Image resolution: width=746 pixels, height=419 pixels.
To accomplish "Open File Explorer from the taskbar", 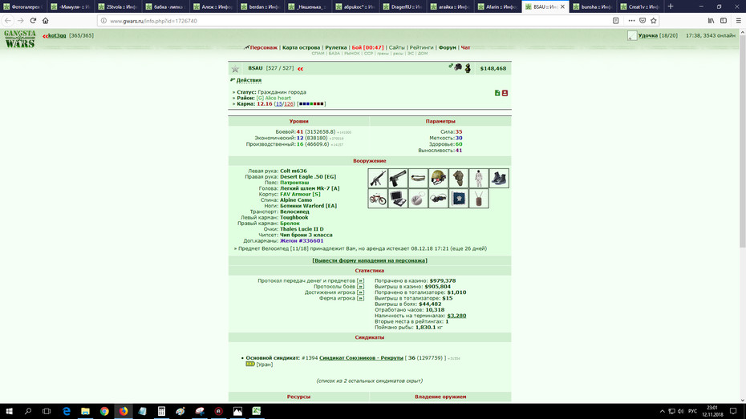I will [85, 412].
